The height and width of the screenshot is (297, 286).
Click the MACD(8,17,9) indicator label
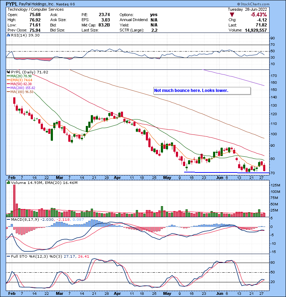click(x=25, y=220)
